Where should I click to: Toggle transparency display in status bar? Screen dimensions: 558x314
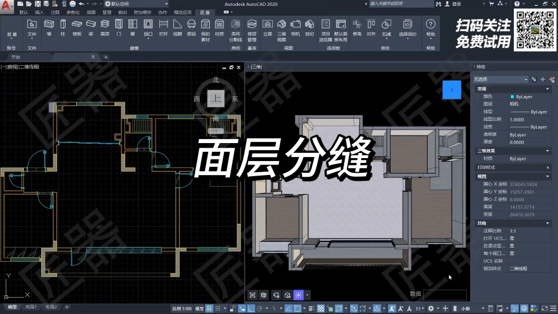(321, 308)
